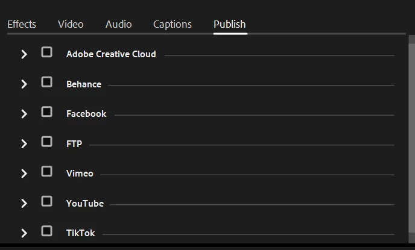
Task: Tick the Behance publish checkbox
Action: pos(46,82)
